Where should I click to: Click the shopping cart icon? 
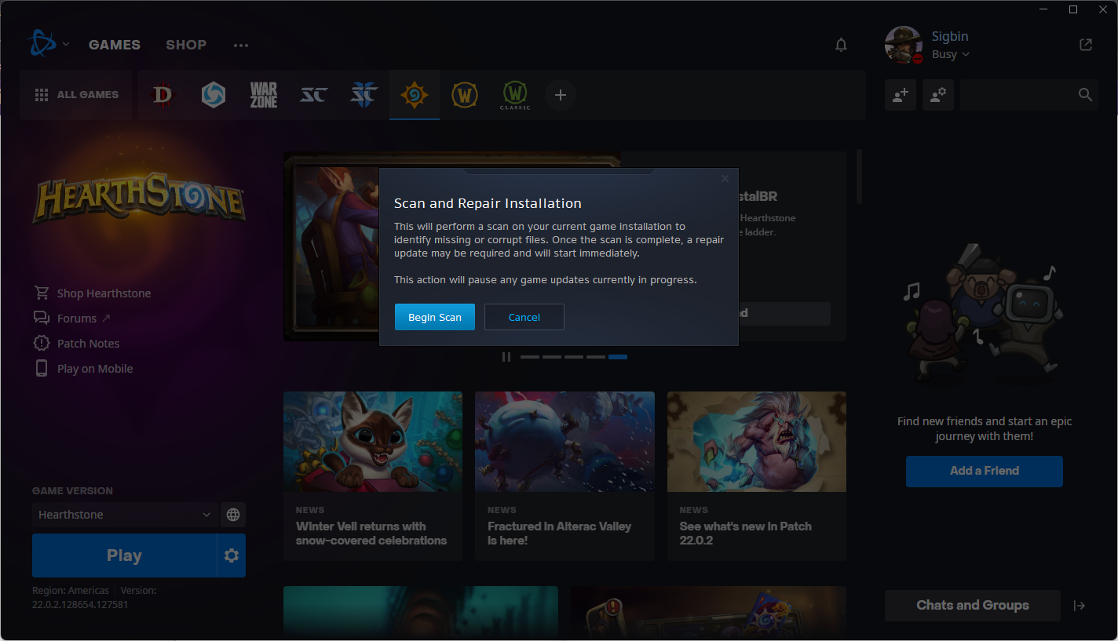coord(42,293)
